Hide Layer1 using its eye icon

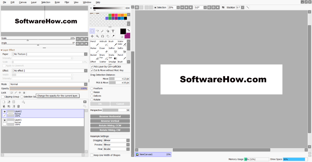pyautogui.click(x=5, y=120)
